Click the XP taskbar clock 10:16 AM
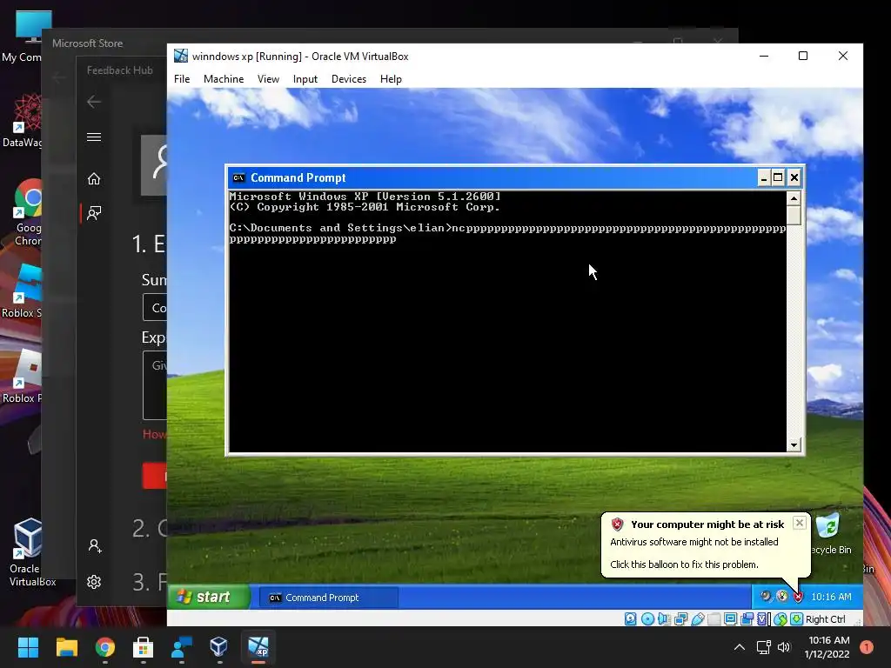 point(831,597)
